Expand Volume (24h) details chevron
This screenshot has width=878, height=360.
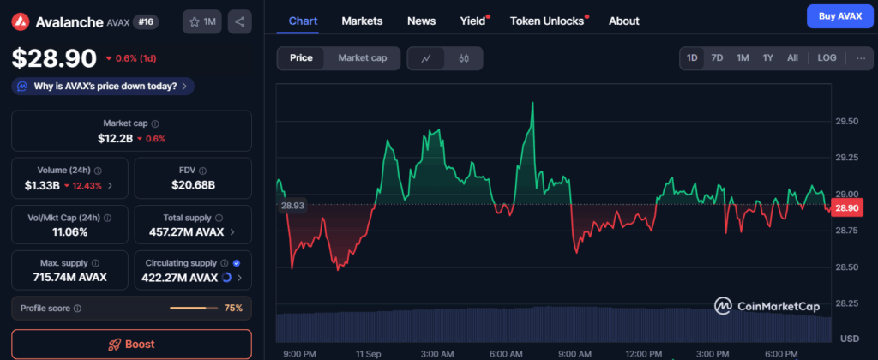[x=110, y=186]
